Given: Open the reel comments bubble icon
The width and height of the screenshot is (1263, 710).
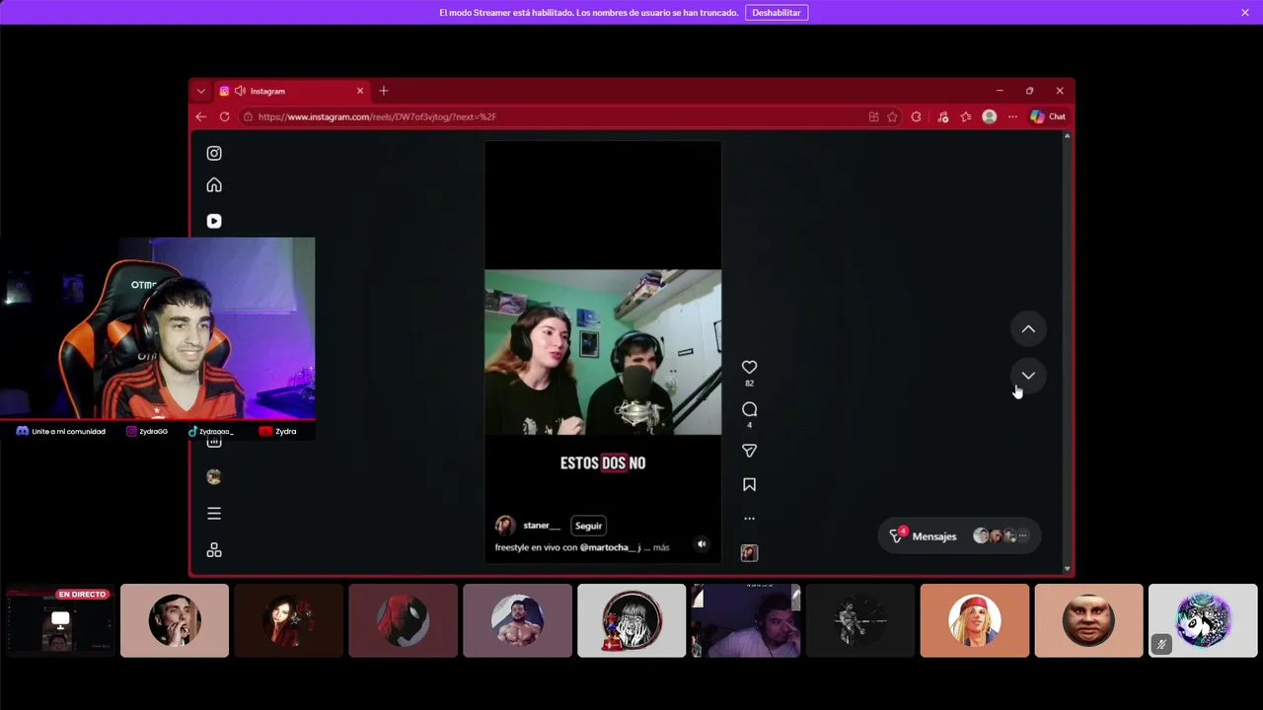Looking at the screenshot, I should point(749,409).
